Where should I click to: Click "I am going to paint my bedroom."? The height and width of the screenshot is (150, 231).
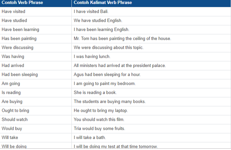[105, 83]
